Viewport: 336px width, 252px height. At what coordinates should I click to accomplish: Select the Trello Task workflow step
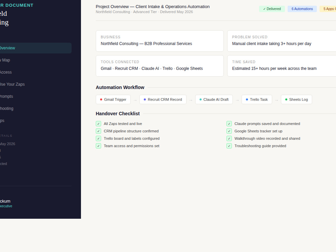click(x=257, y=99)
